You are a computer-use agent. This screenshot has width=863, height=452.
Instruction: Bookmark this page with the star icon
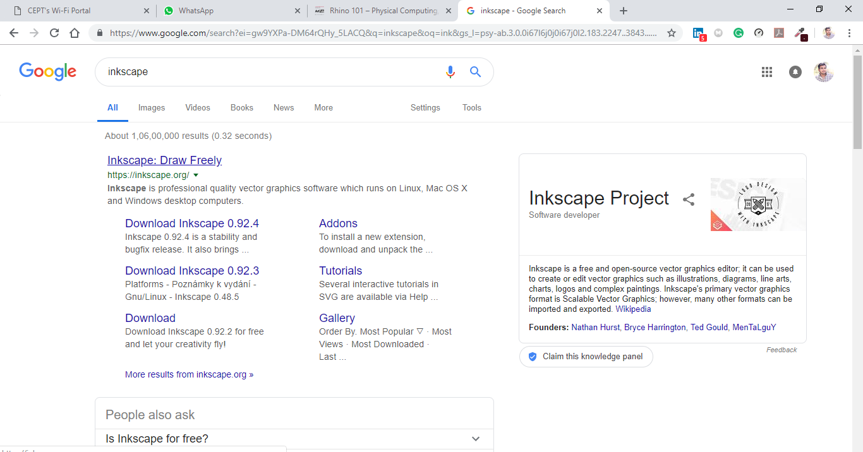tap(672, 33)
